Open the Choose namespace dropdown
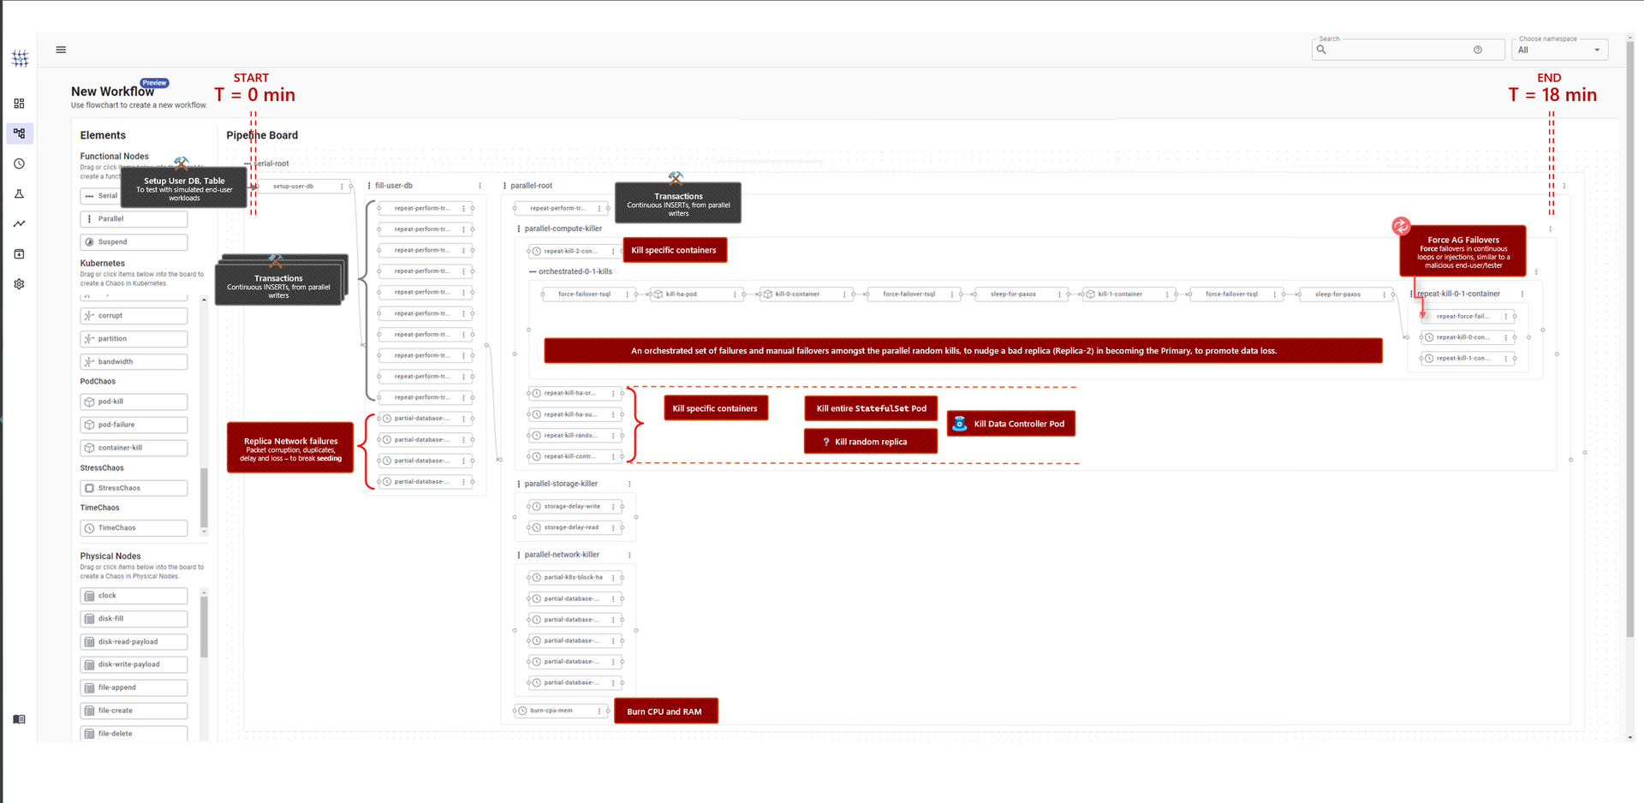 tap(1559, 50)
